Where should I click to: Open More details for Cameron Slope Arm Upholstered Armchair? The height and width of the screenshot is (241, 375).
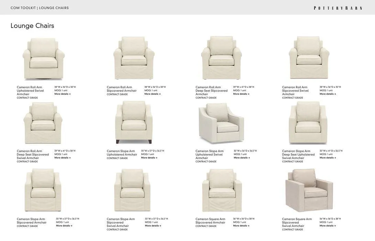point(149,158)
